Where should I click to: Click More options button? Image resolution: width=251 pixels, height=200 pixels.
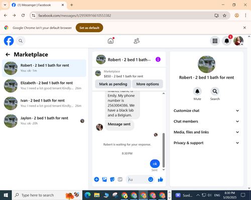pos(148,84)
